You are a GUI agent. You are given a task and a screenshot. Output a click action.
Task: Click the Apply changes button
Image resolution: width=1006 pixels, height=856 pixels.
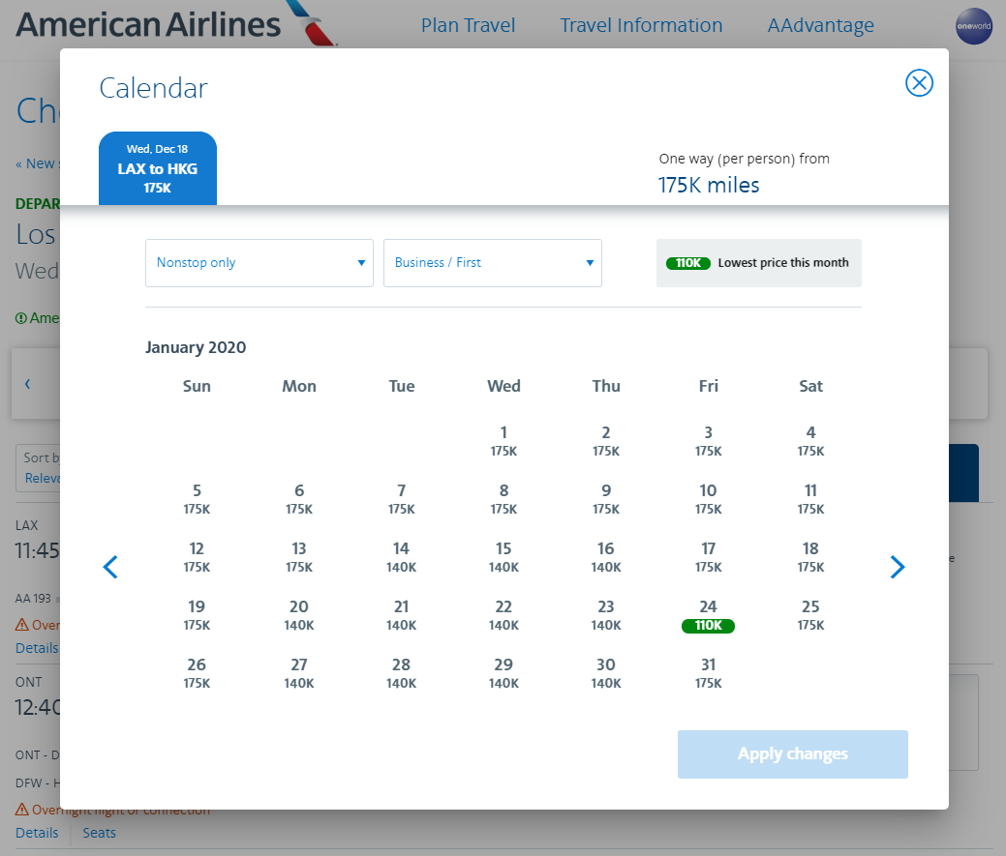[x=792, y=754]
